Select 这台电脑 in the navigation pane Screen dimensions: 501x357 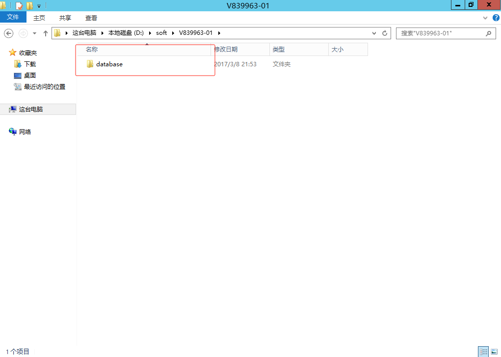coord(31,109)
